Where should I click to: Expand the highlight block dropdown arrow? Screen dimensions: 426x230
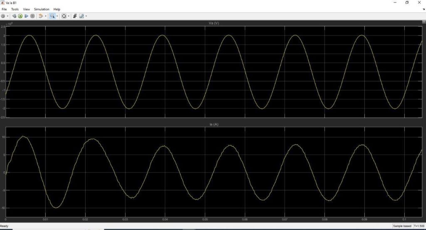[x=45, y=16]
